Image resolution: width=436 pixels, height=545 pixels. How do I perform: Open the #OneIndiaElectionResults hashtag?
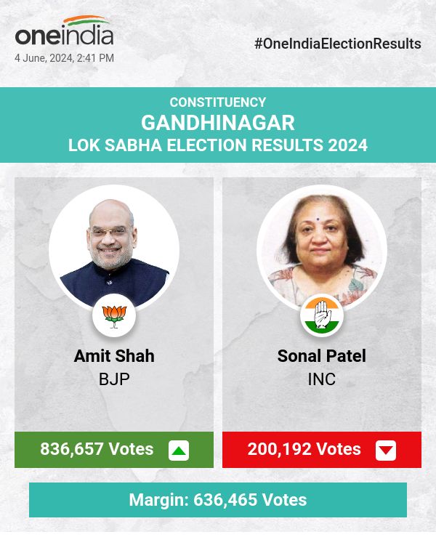pyautogui.click(x=338, y=44)
